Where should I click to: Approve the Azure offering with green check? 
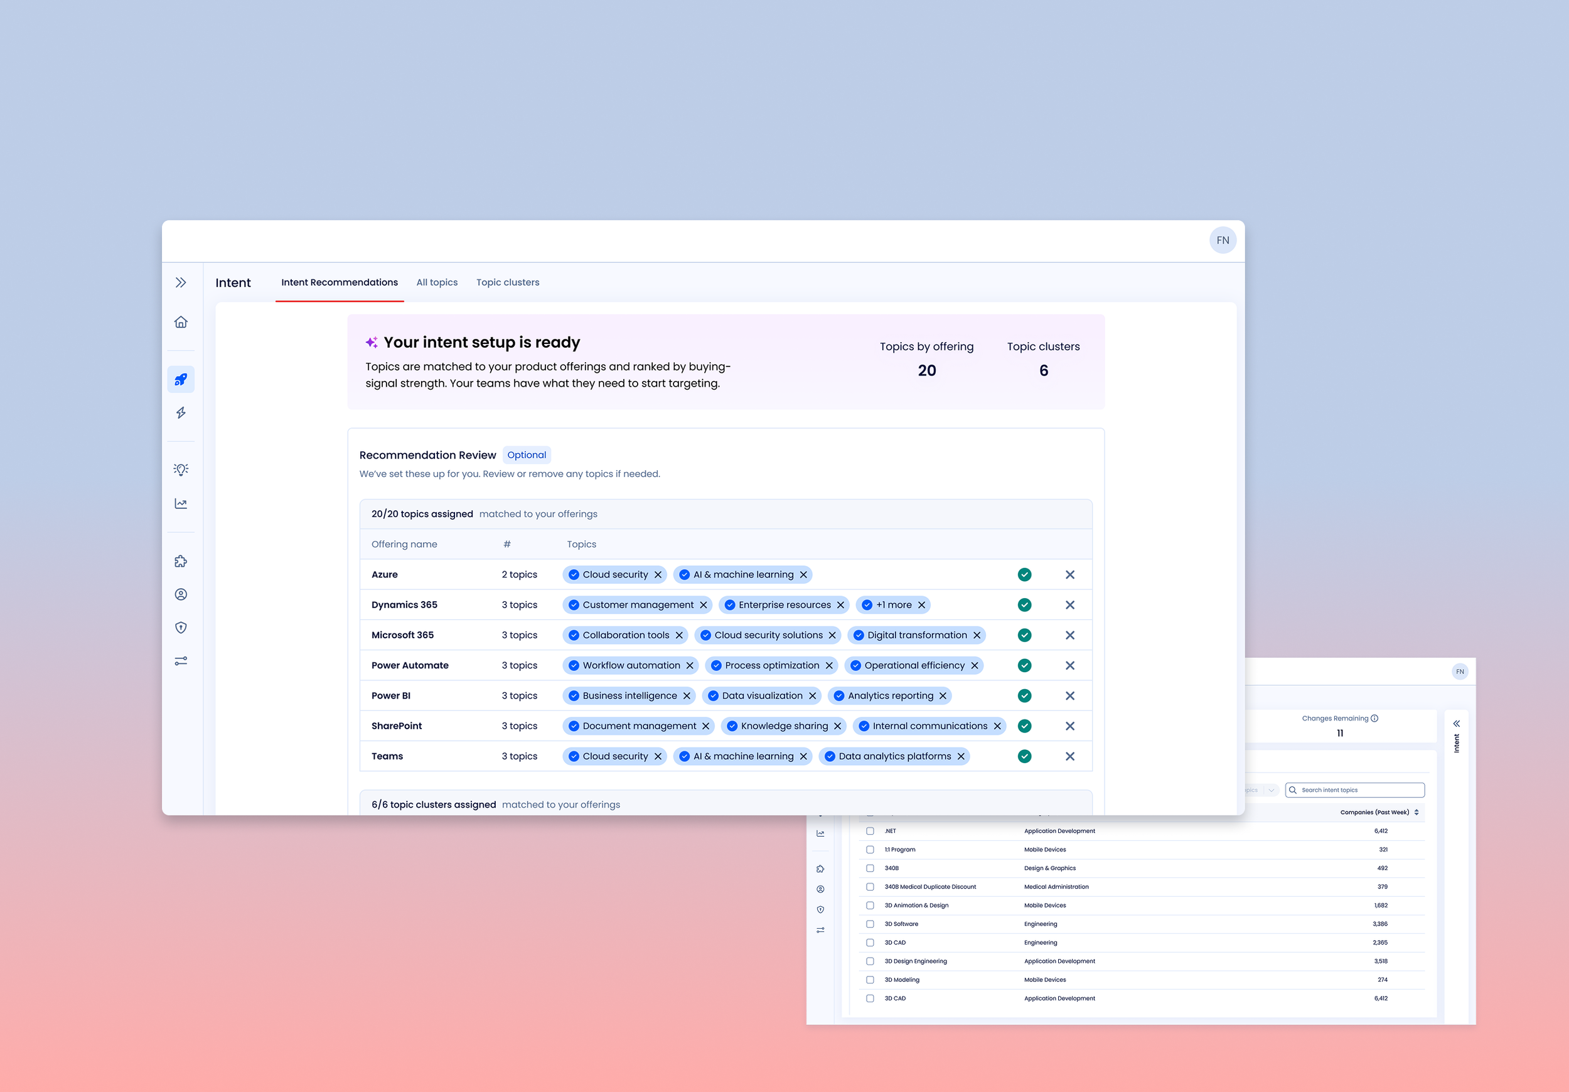tap(1024, 575)
